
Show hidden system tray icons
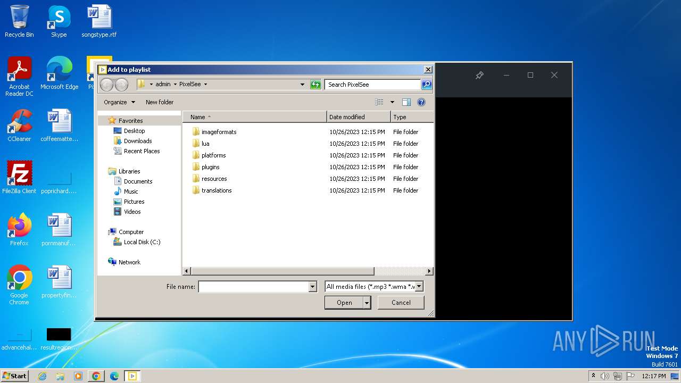(x=593, y=376)
